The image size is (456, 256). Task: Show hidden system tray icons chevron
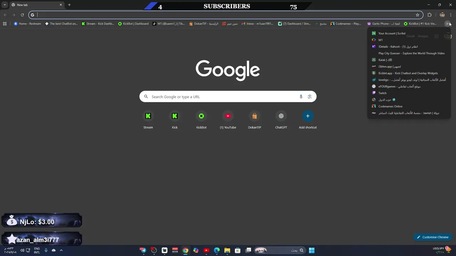[61, 250]
